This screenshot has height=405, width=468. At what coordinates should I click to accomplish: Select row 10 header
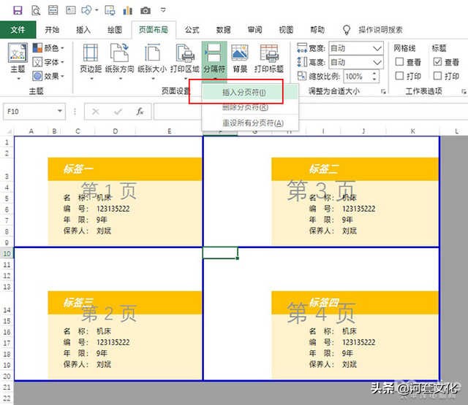tap(7, 253)
